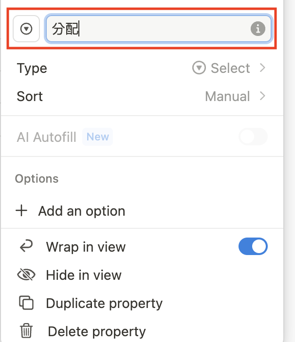Image resolution: width=295 pixels, height=342 pixels.
Task: Click the Duplicate property copy icon
Action: [26, 303]
